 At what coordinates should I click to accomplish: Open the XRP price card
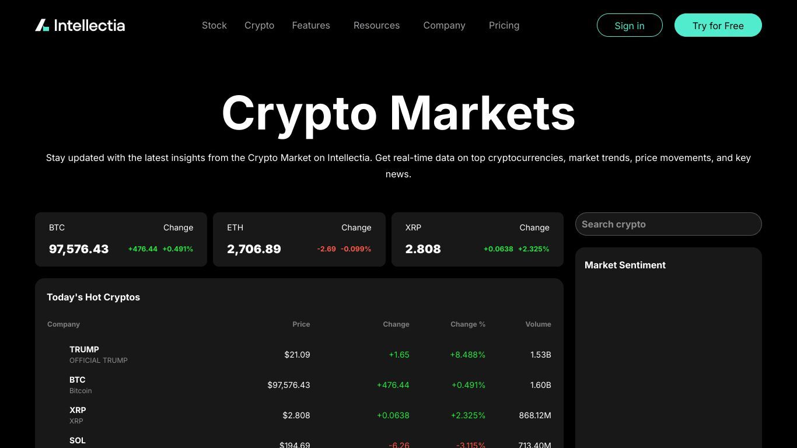[x=477, y=239]
